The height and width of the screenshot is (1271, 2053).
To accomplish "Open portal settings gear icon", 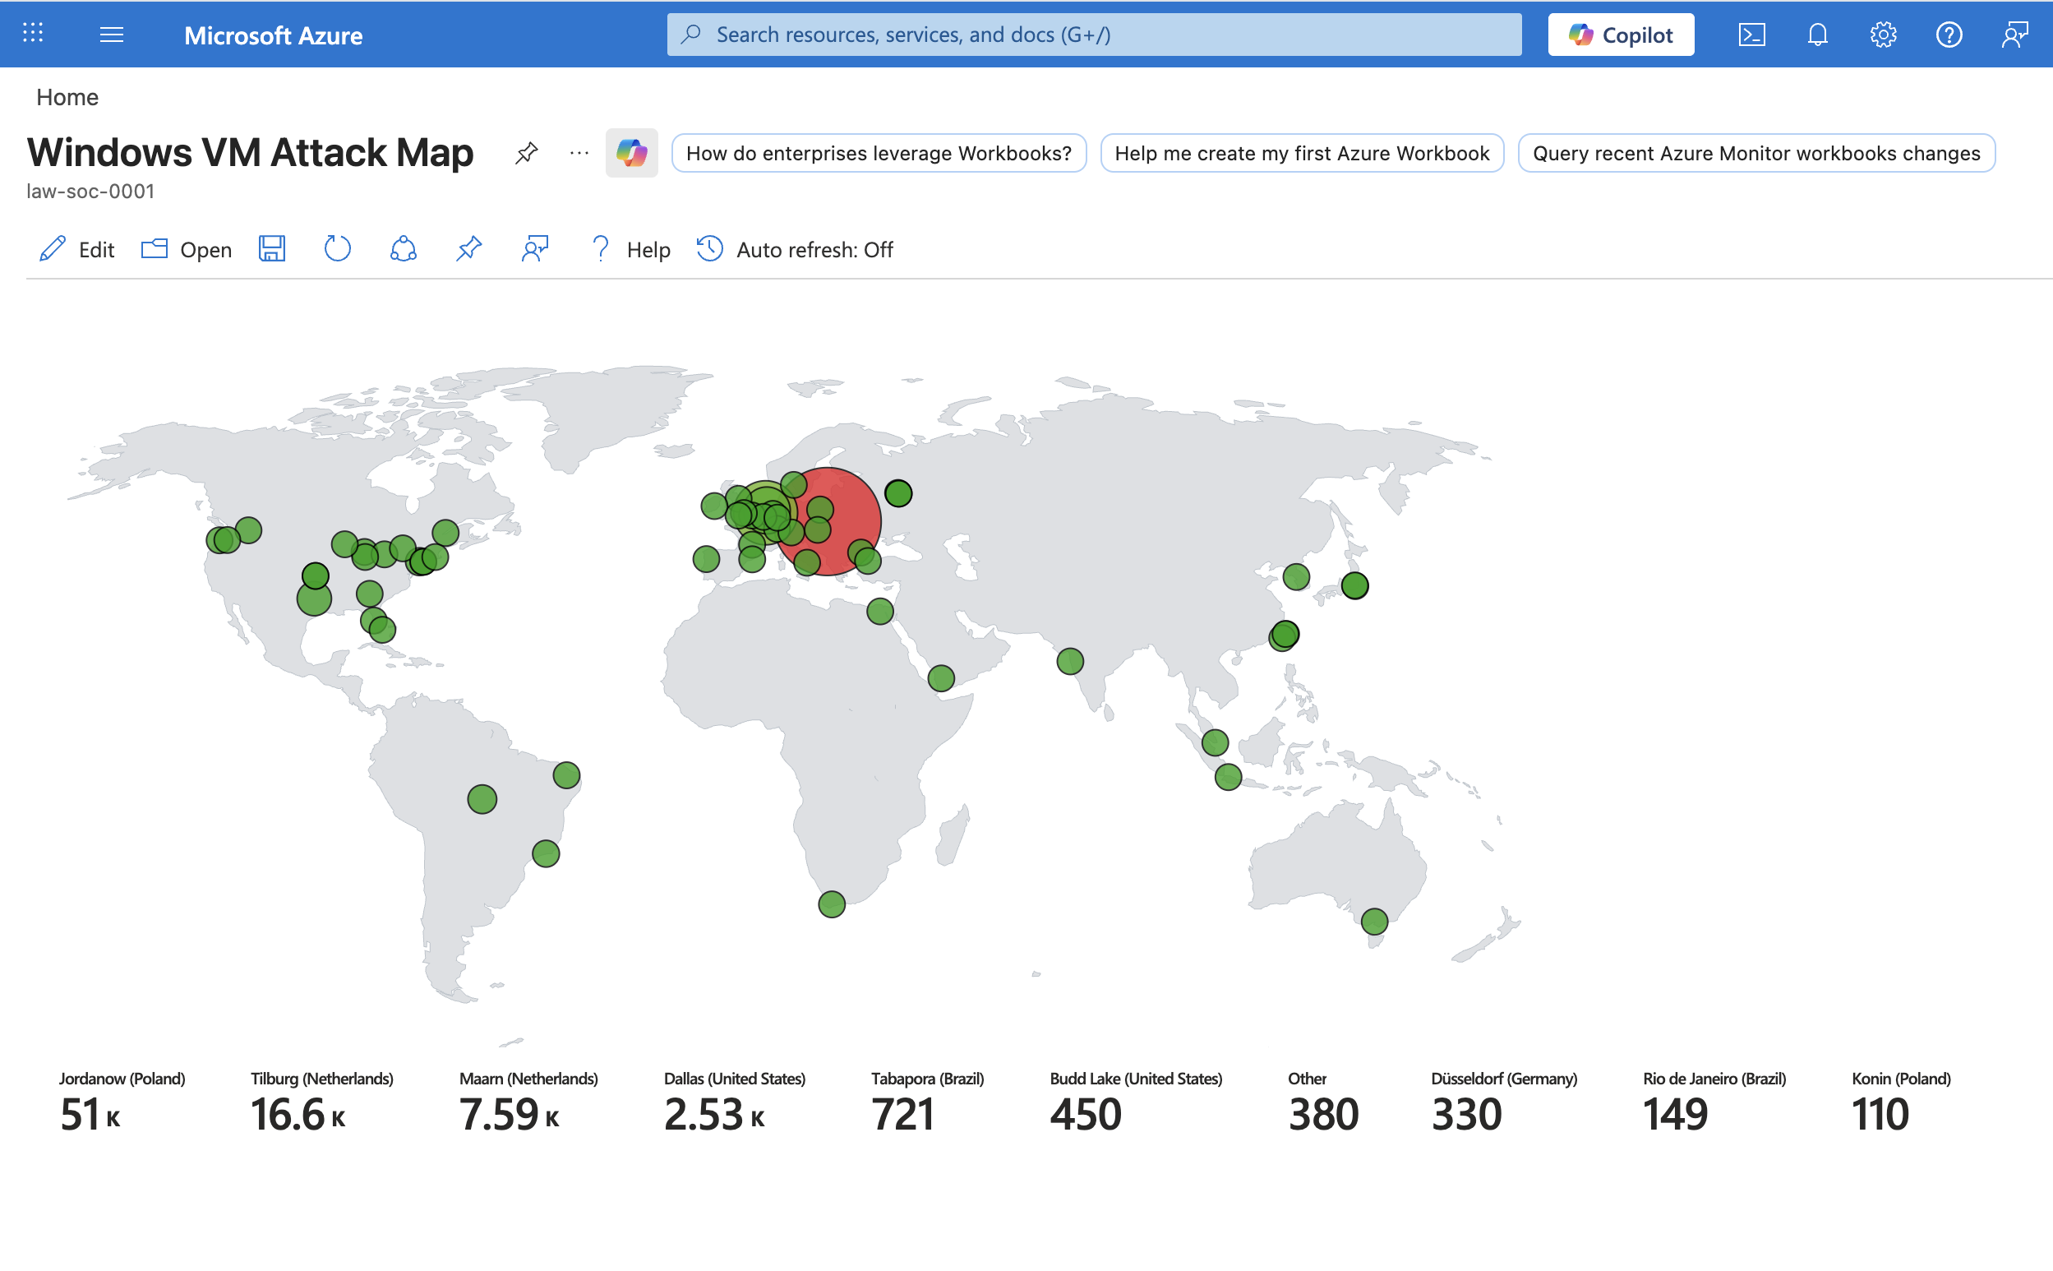I will click(x=1882, y=35).
